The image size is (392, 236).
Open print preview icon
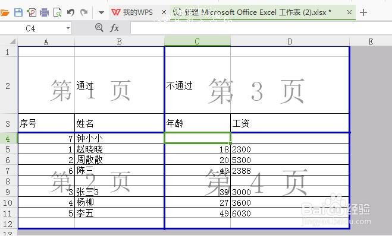click(x=58, y=12)
